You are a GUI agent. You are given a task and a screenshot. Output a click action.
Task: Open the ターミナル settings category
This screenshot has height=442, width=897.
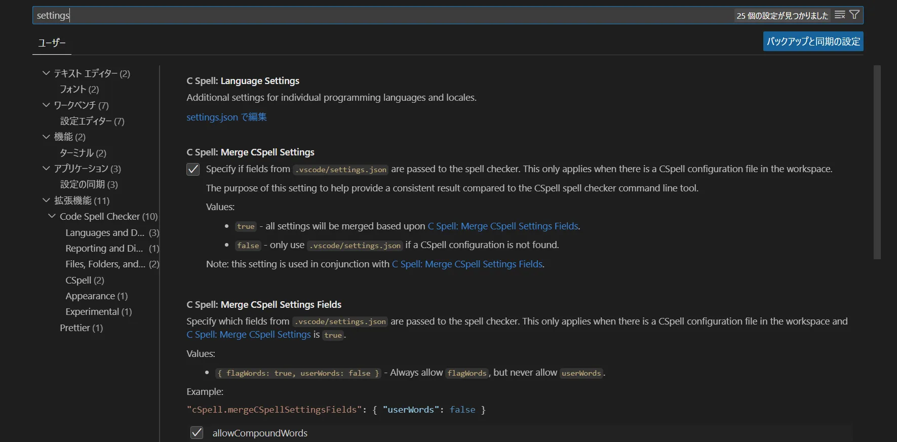tap(83, 153)
